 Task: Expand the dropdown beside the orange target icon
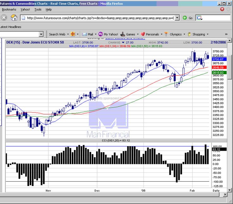77,34
